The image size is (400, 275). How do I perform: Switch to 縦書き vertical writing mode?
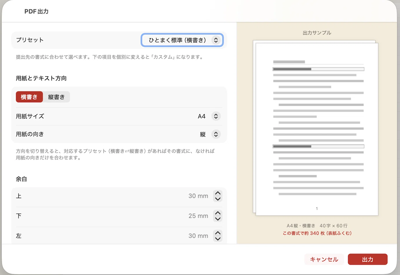pos(56,97)
